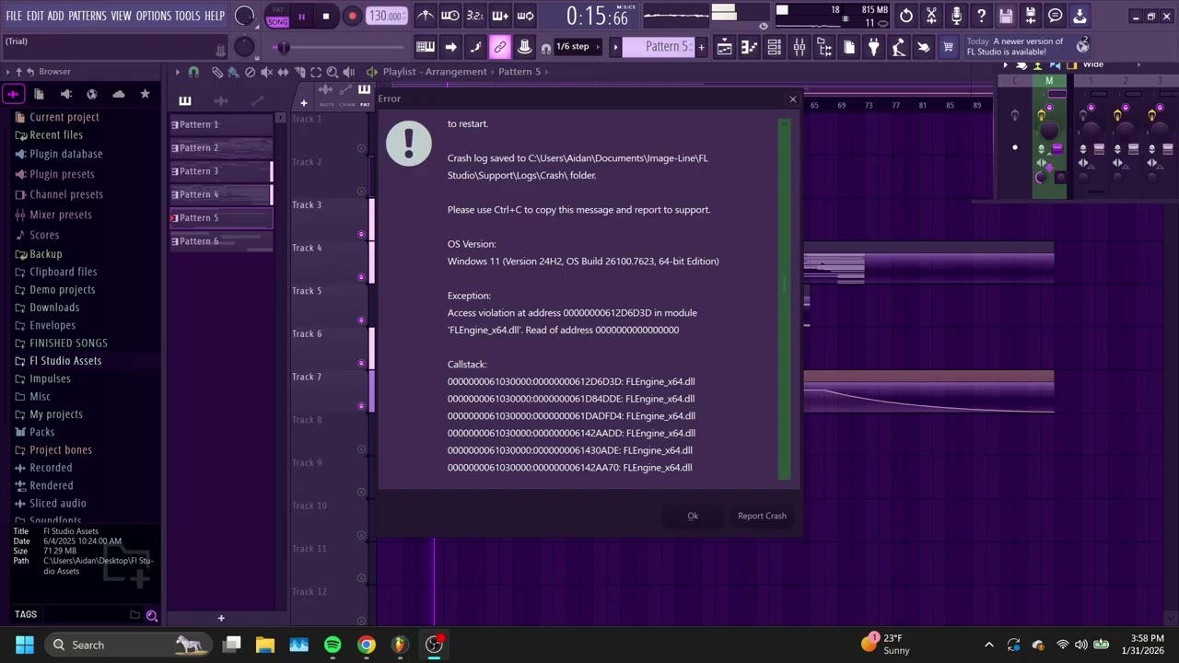
Task: Toggle the playlist snap magnet icon
Action: click(x=193, y=72)
